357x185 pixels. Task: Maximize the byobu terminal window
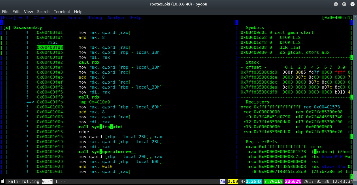[344, 4]
